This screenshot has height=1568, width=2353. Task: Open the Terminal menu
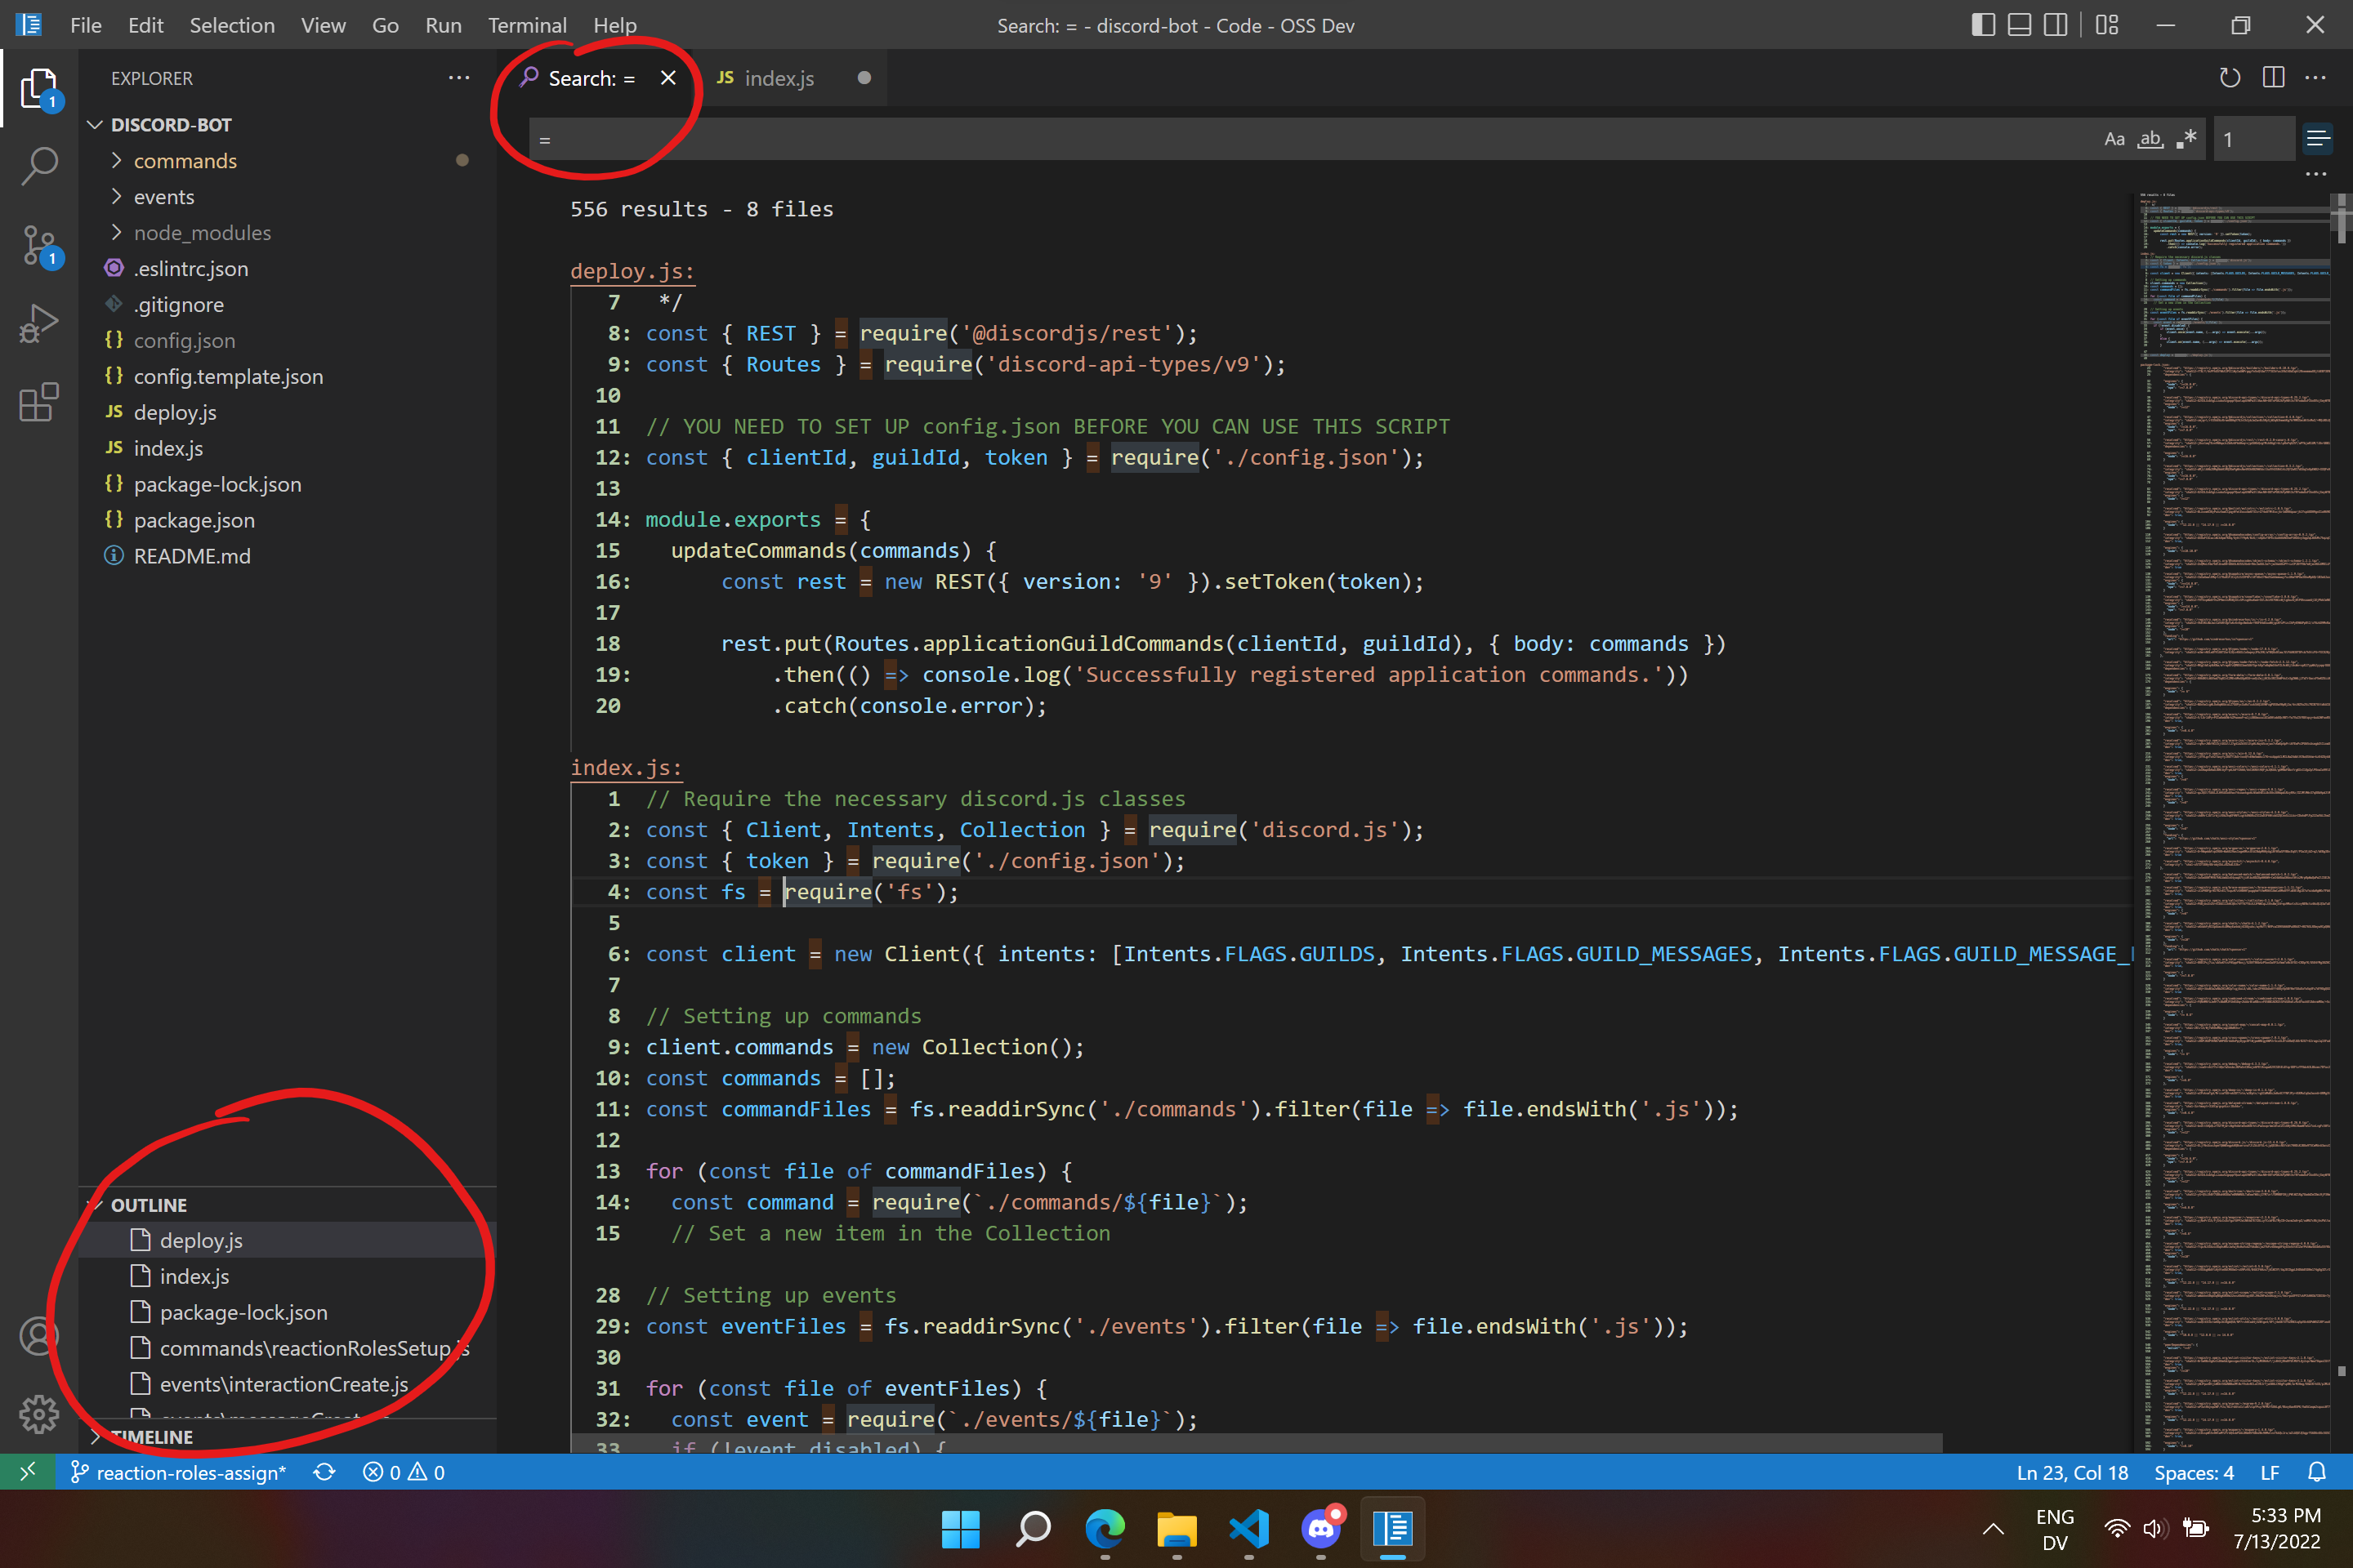pyautogui.click(x=527, y=25)
